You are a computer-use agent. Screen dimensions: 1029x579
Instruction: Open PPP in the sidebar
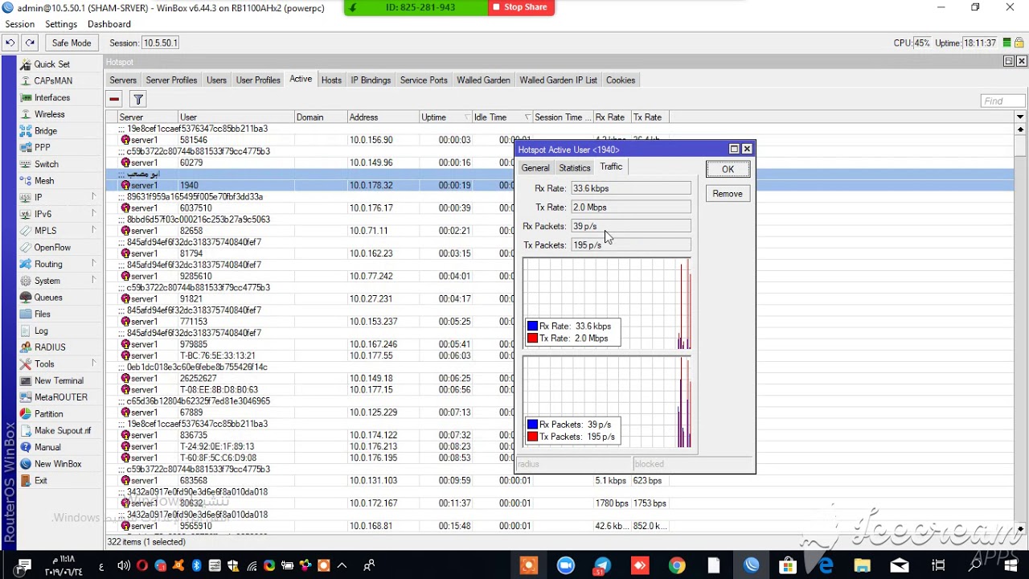(x=43, y=147)
